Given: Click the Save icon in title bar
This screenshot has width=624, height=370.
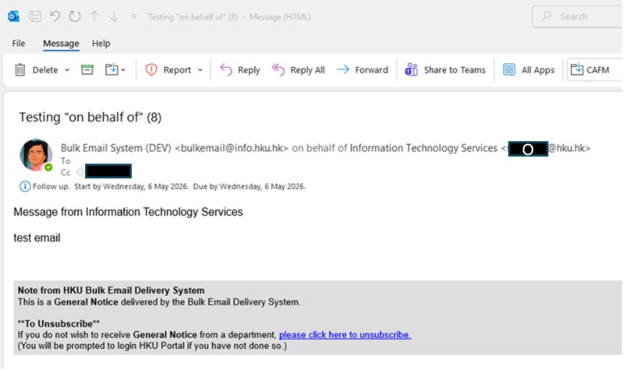Looking at the screenshot, I should 35,16.
